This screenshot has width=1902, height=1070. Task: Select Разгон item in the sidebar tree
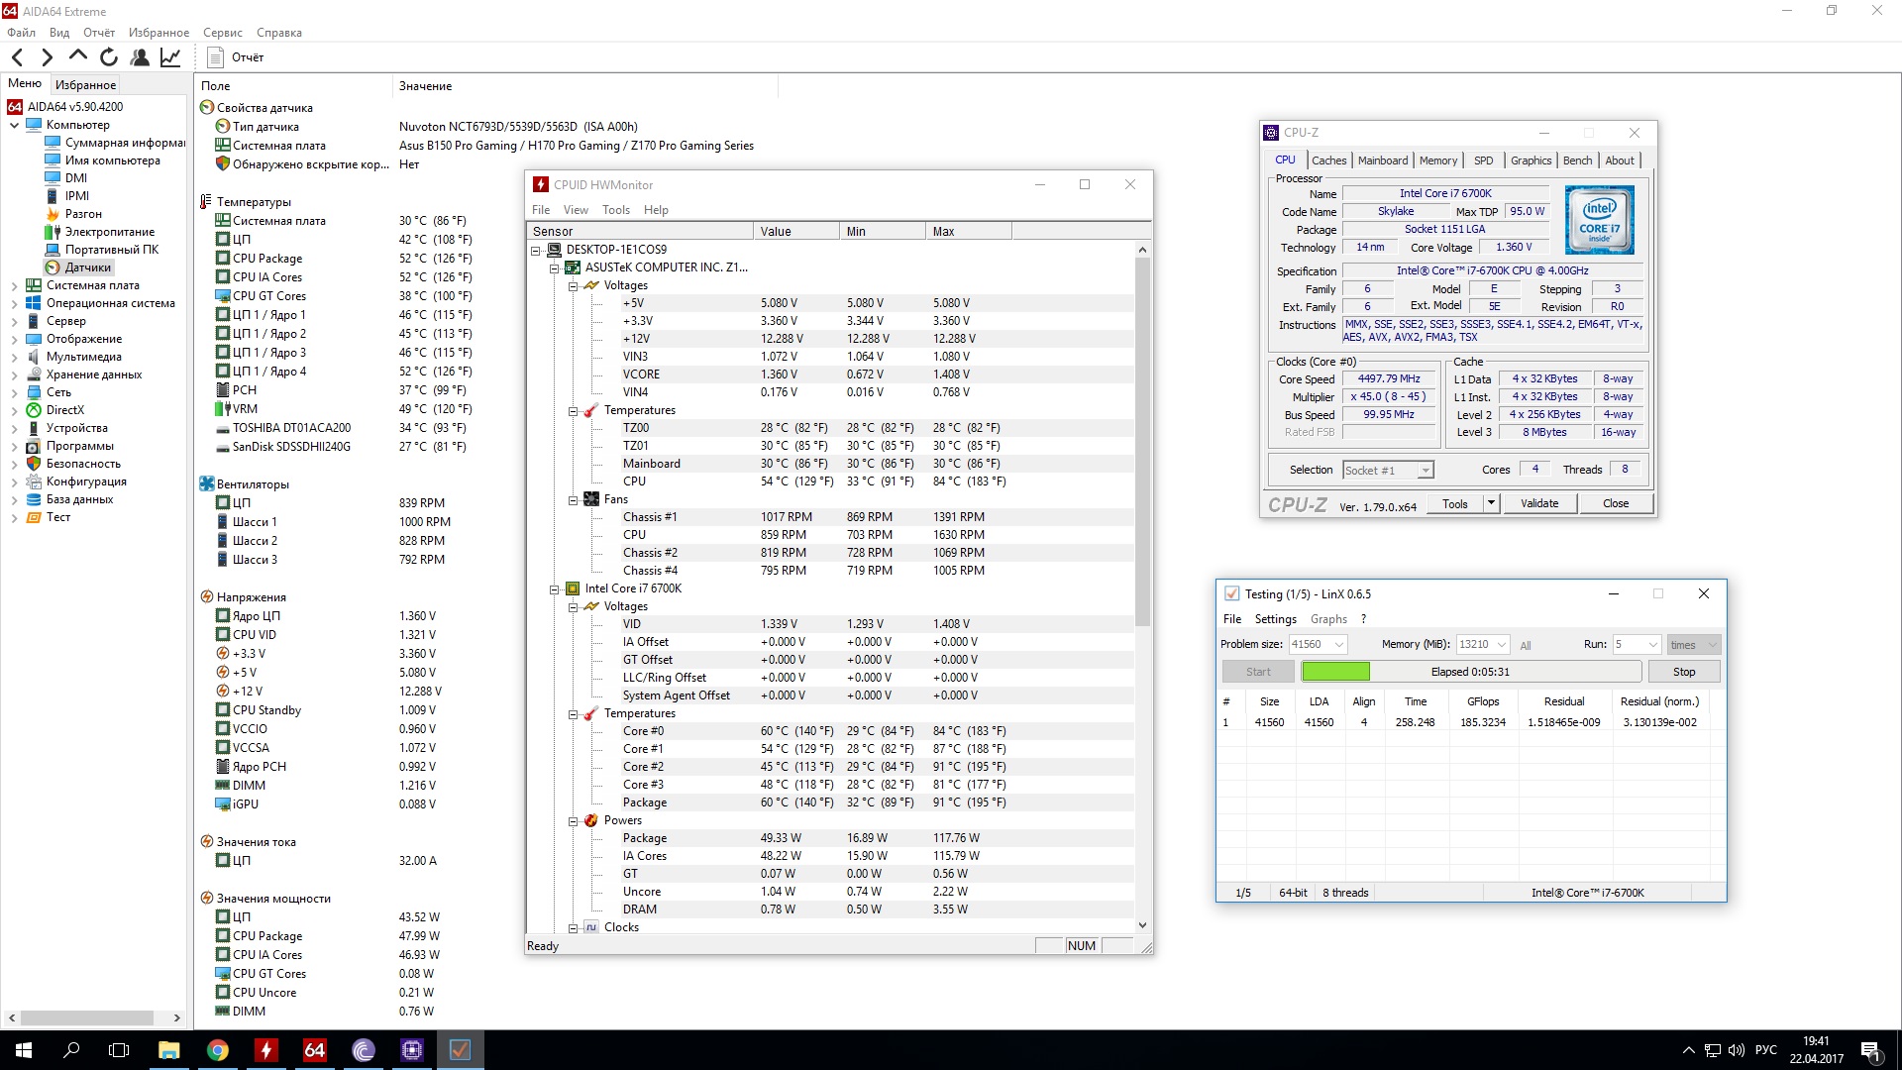[x=83, y=214]
